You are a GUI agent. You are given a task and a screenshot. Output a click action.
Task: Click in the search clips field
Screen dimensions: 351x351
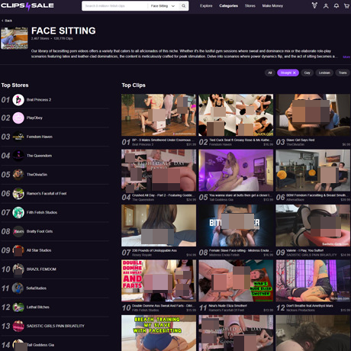pyautogui.click(x=114, y=6)
